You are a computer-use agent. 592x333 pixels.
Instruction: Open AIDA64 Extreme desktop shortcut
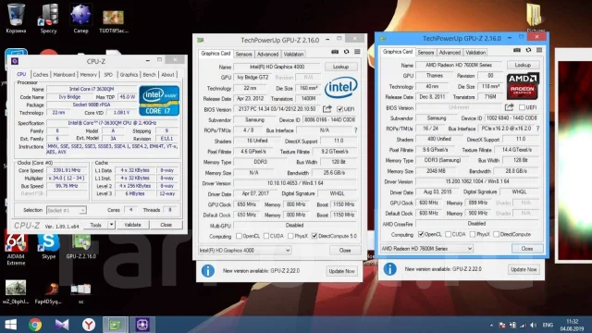pyautogui.click(x=16, y=249)
